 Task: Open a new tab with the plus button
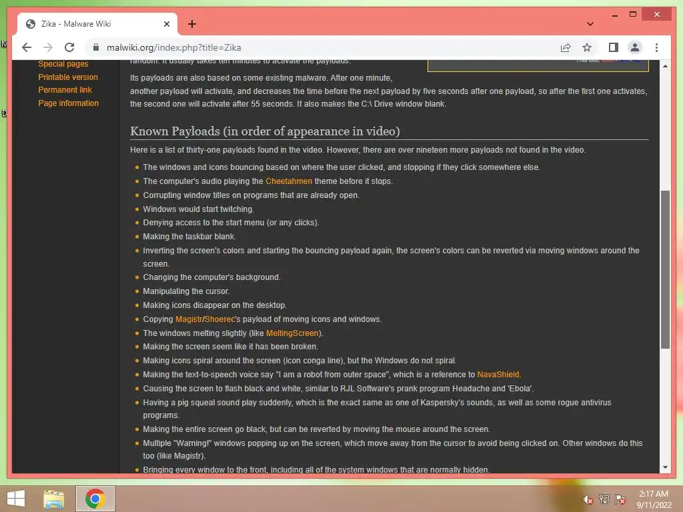coord(191,24)
